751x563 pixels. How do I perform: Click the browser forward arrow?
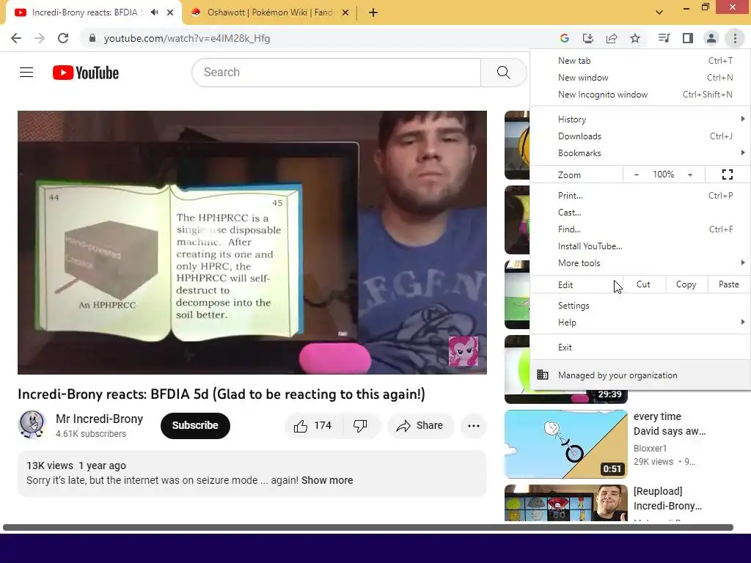(x=40, y=38)
